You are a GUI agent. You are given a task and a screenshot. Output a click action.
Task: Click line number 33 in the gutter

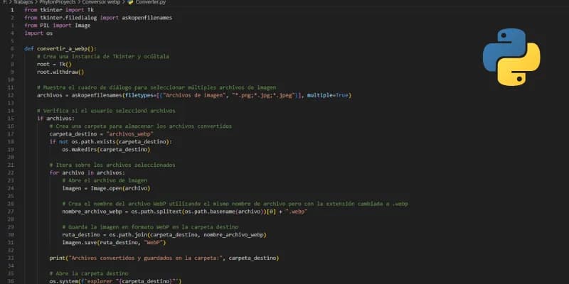point(11,258)
